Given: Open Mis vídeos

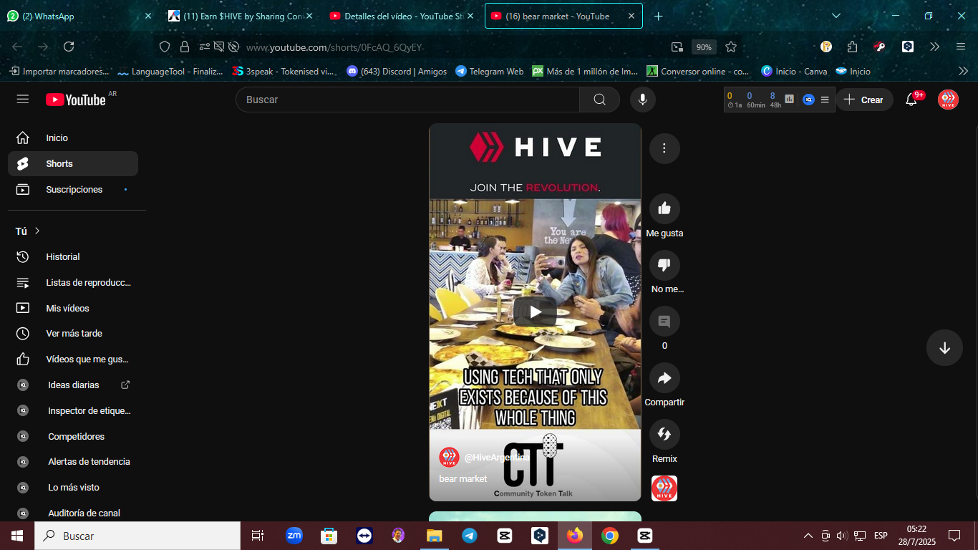Looking at the screenshot, I should tap(73, 308).
